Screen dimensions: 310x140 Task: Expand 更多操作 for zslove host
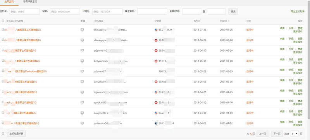point(298,73)
